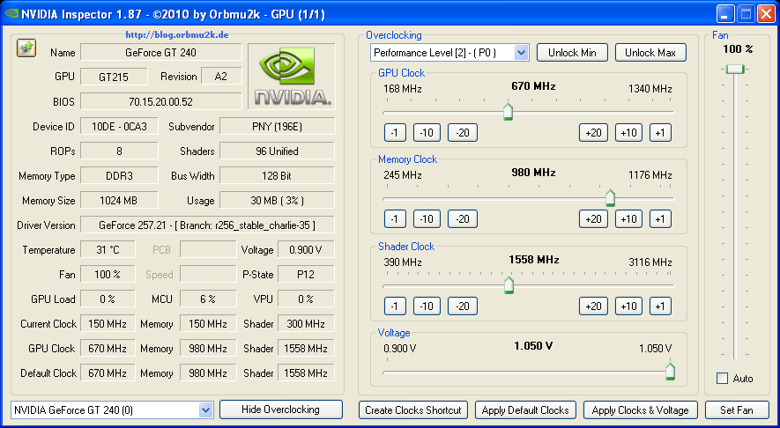
Task: Click the Bus Width field 128 Bit
Action: click(x=277, y=175)
